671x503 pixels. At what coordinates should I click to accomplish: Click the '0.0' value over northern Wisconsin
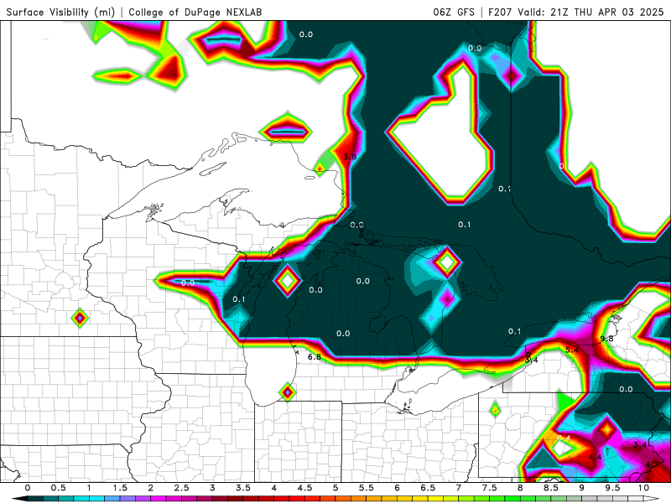[187, 283]
